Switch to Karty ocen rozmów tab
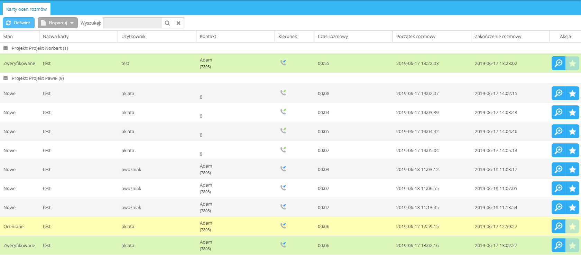Screen dimensions: 581x255 click(x=27, y=9)
